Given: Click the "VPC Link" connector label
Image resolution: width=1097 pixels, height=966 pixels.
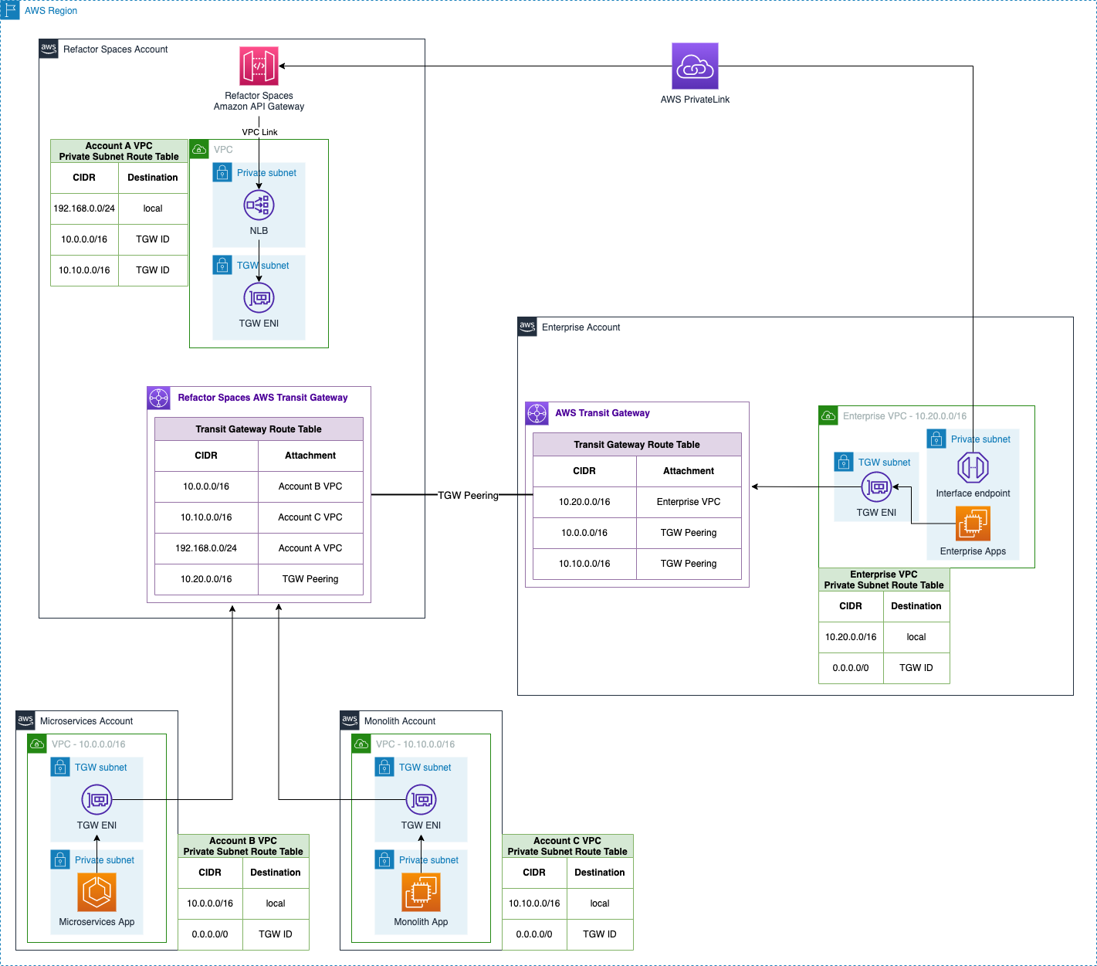Looking at the screenshot, I should [x=259, y=132].
